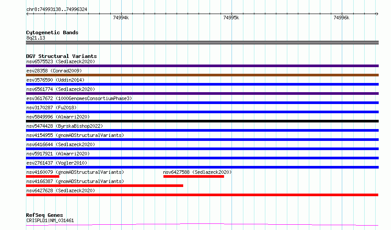Click the chr8:74993138..74996324 region label

pos(57,10)
